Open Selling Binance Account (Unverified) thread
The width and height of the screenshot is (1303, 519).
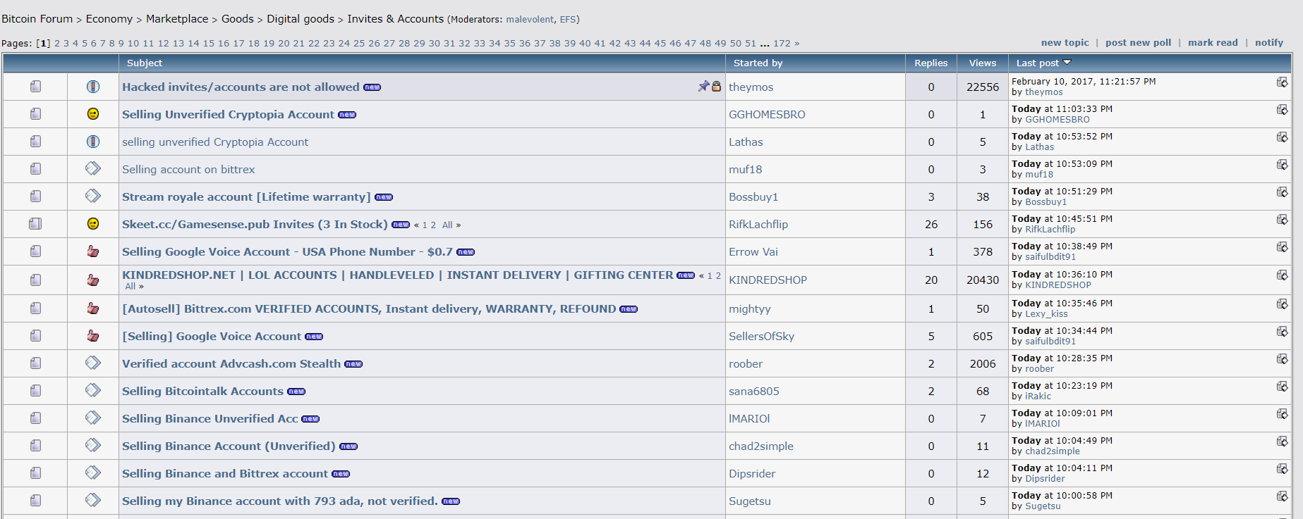click(x=229, y=446)
